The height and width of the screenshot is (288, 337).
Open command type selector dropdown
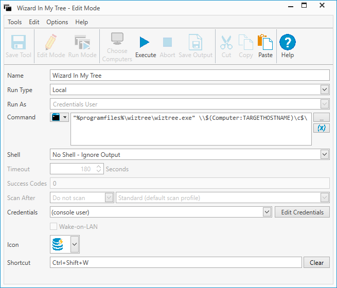click(60, 117)
